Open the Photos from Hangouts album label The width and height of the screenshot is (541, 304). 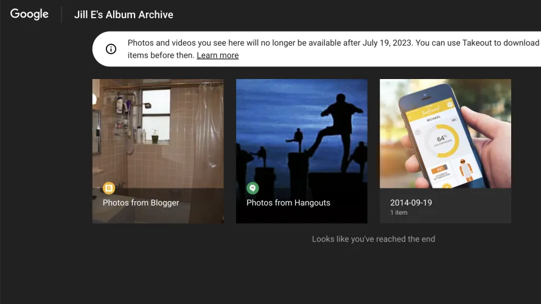288,202
